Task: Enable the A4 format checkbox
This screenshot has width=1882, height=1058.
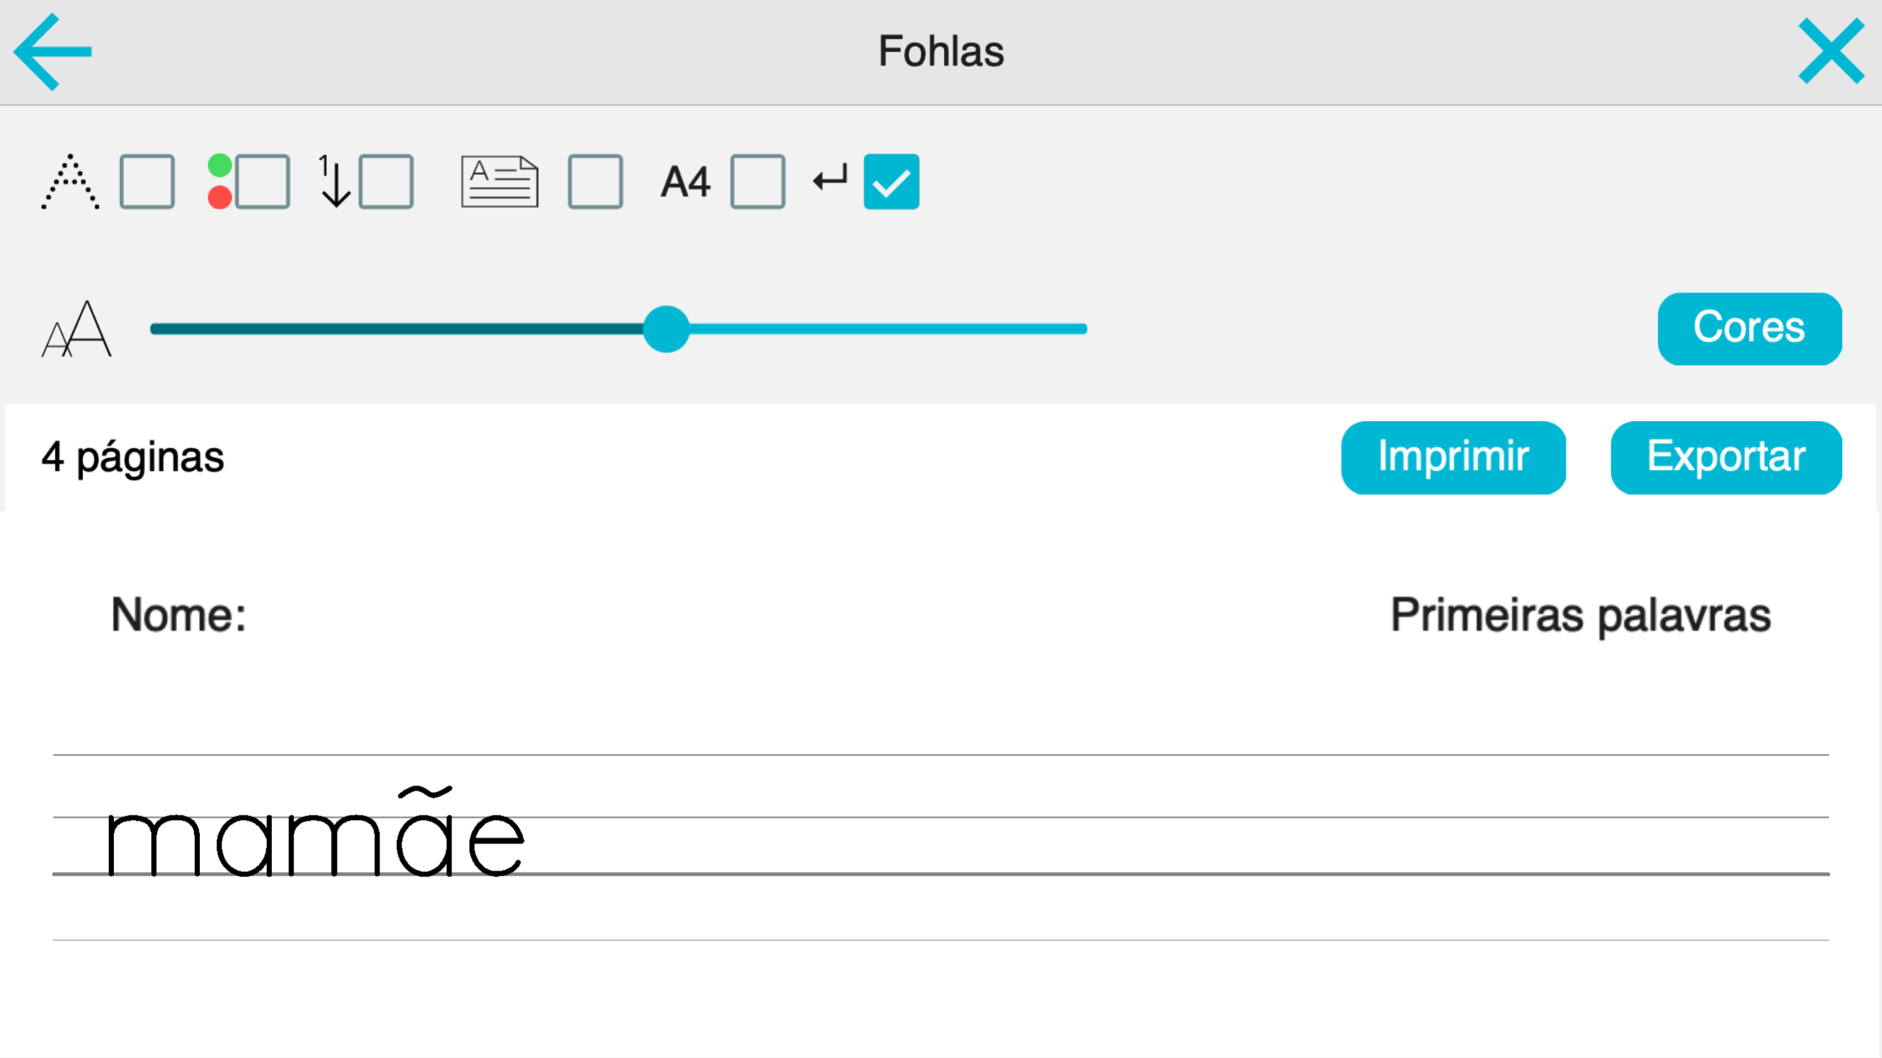Action: coord(758,181)
